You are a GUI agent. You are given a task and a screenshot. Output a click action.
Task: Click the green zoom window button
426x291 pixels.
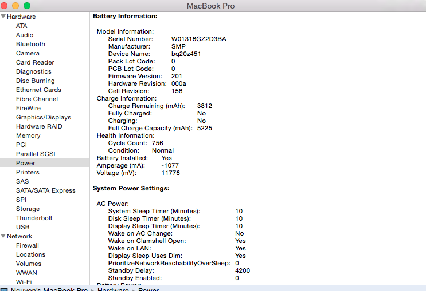click(27, 6)
